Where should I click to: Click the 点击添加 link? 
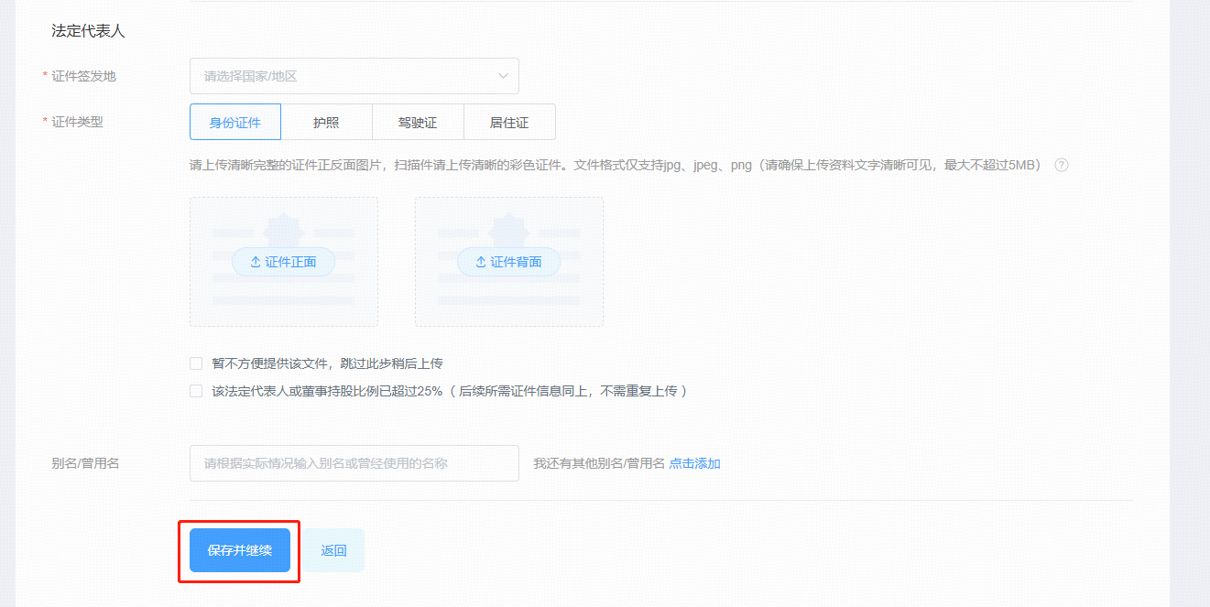point(694,463)
